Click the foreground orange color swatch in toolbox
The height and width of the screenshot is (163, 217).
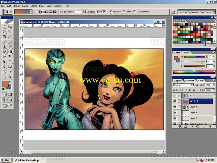point(5,84)
